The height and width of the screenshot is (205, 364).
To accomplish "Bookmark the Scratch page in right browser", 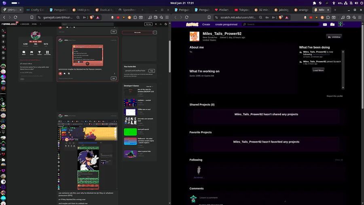I will coord(209,17).
